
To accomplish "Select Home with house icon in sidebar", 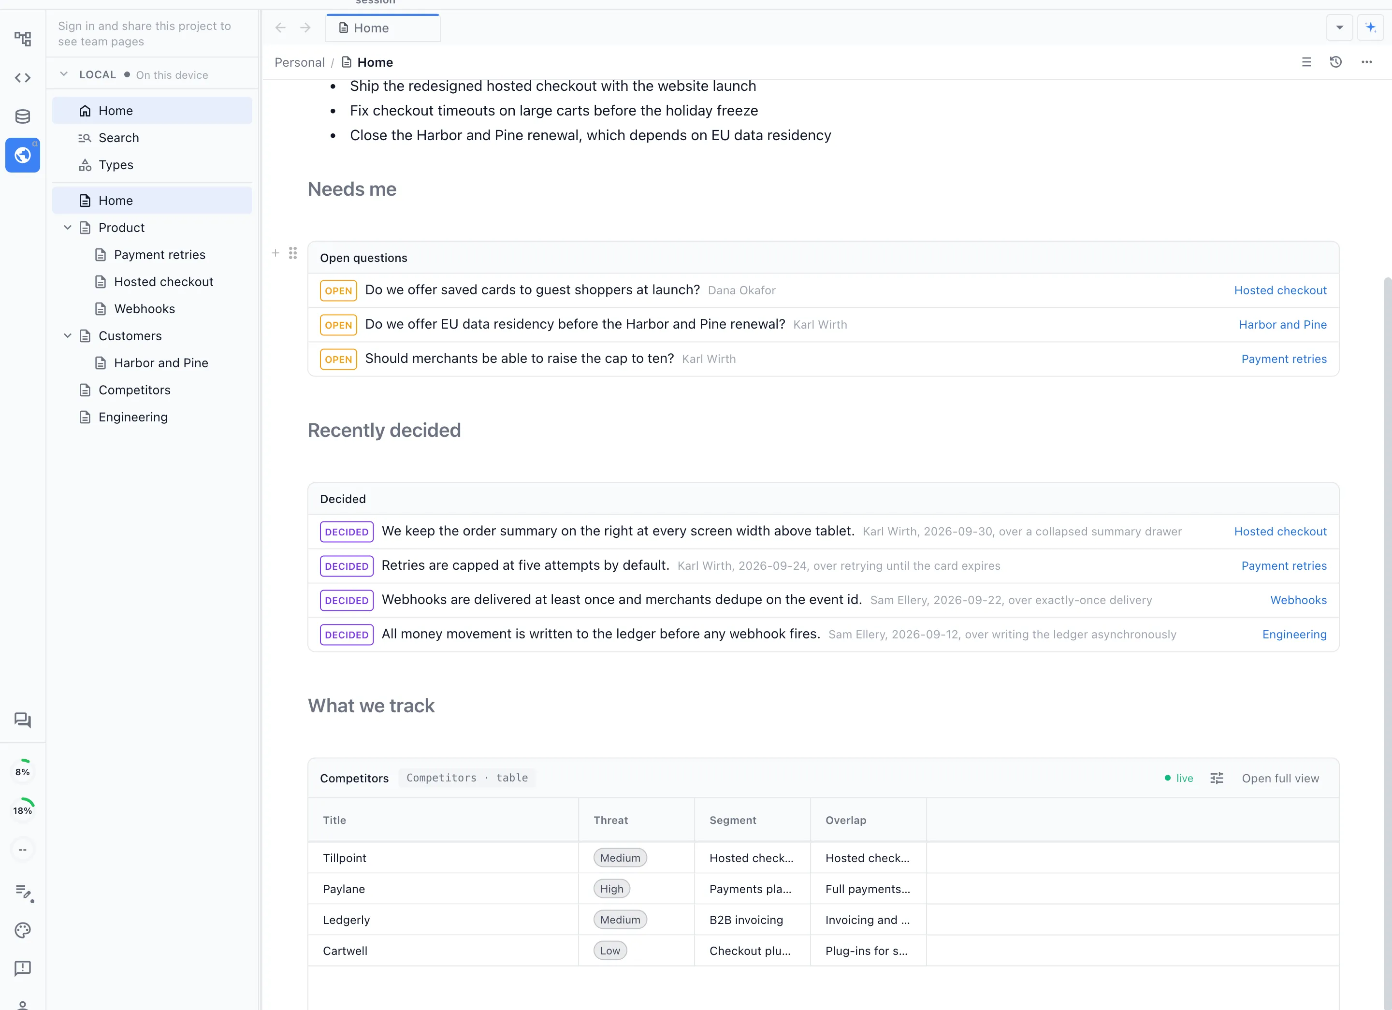I will [x=152, y=111].
